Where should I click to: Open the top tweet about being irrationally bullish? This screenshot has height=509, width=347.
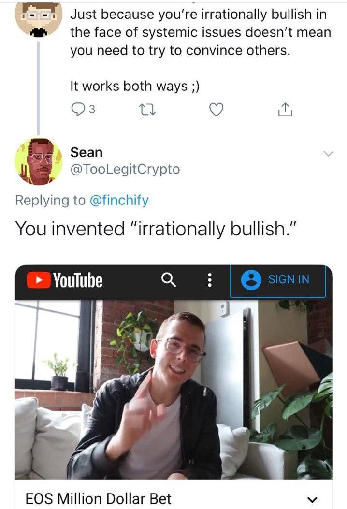click(x=200, y=50)
